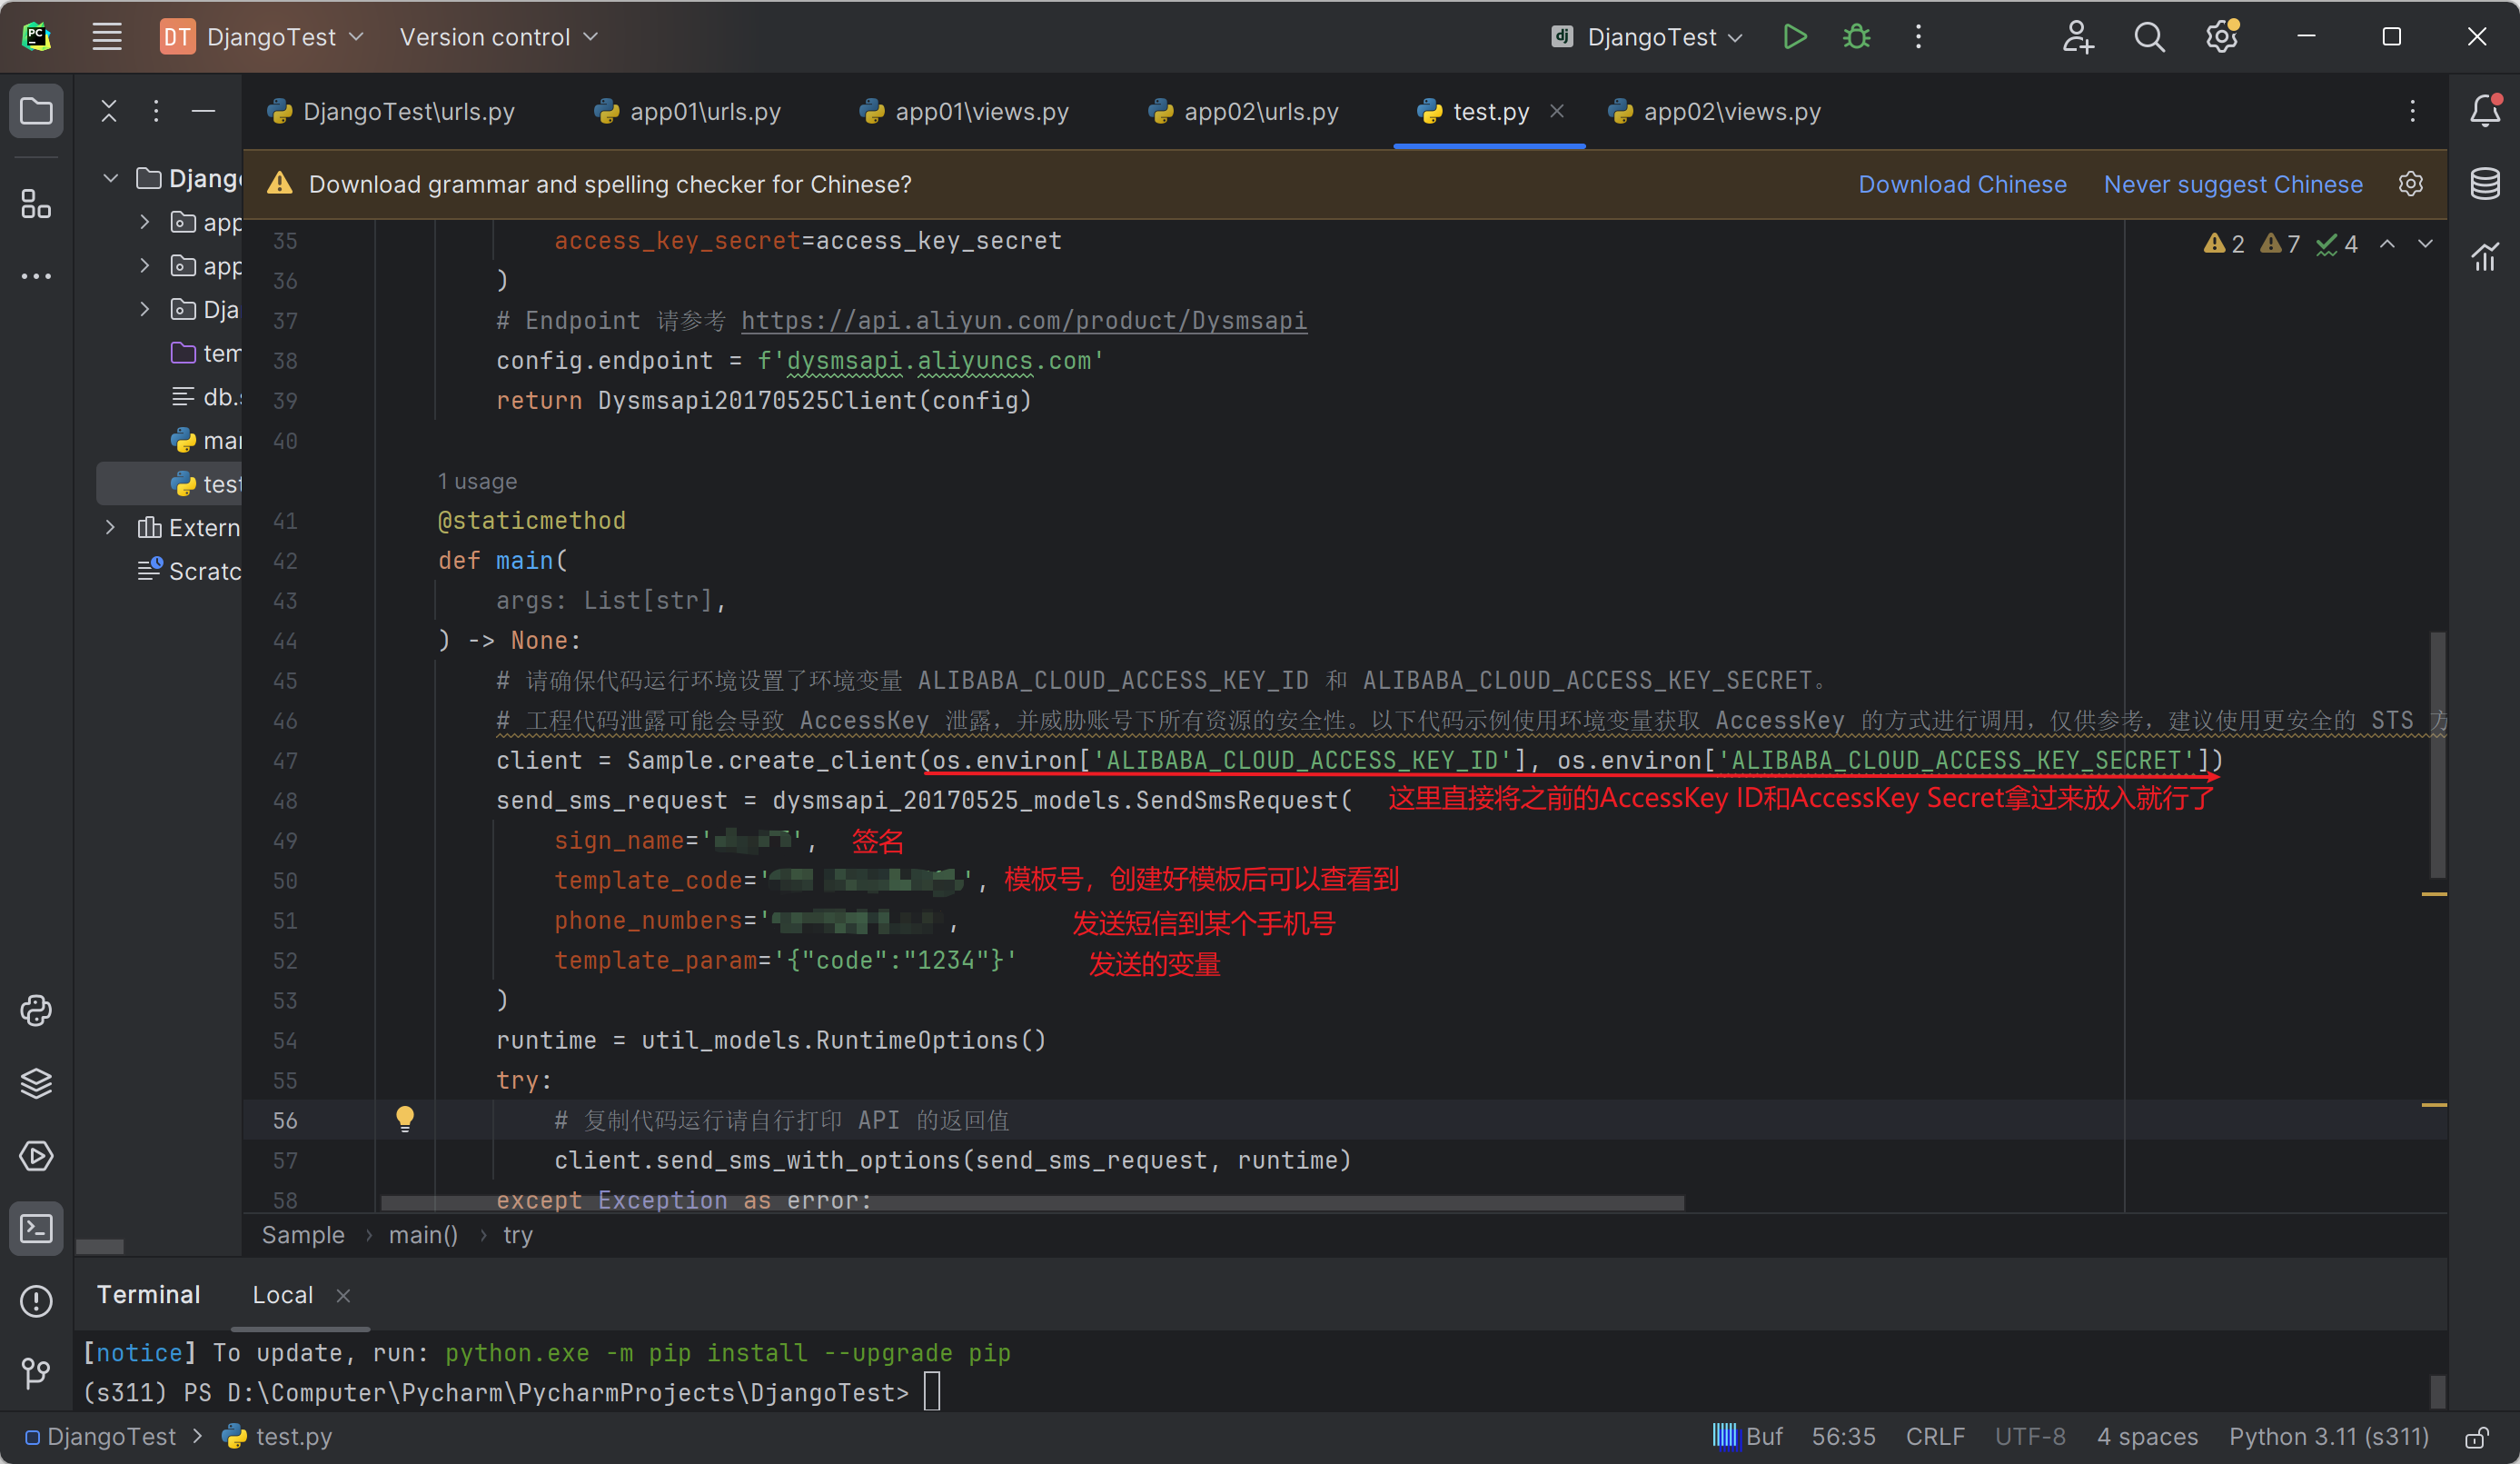This screenshot has width=2520, height=1464.
Task: Configure grammar suggestion banner settings
Action: coord(2411,184)
